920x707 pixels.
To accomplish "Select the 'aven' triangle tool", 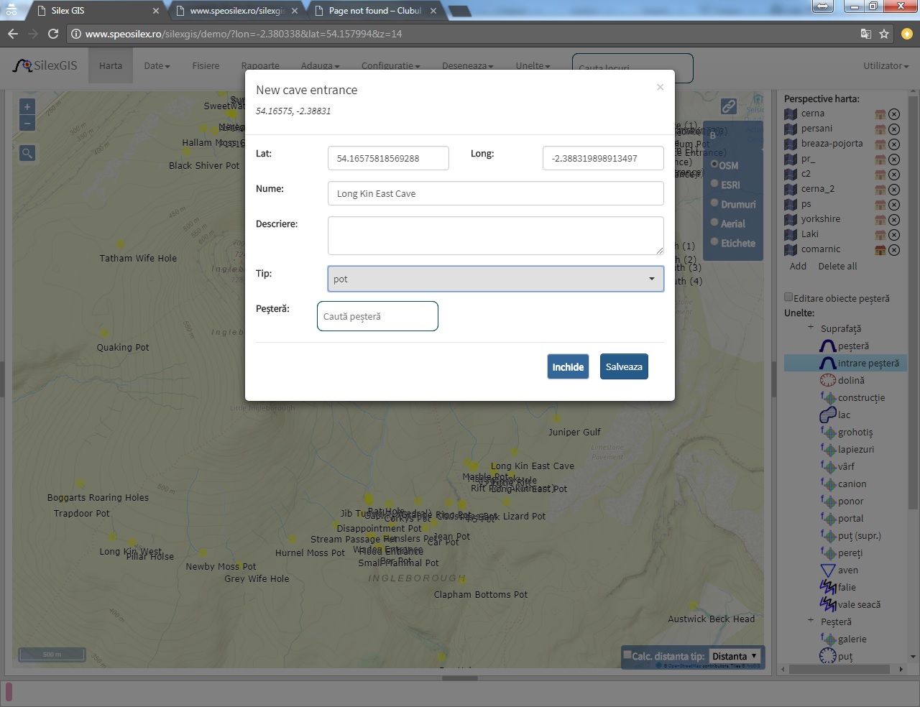I will click(x=828, y=570).
